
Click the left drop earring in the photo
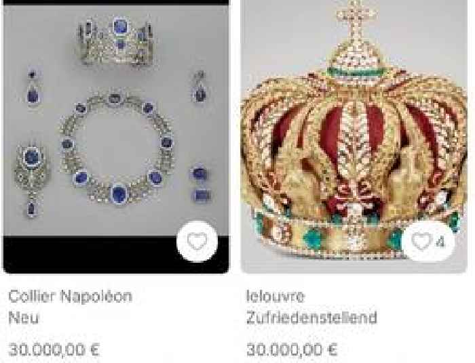pos(33,88)
